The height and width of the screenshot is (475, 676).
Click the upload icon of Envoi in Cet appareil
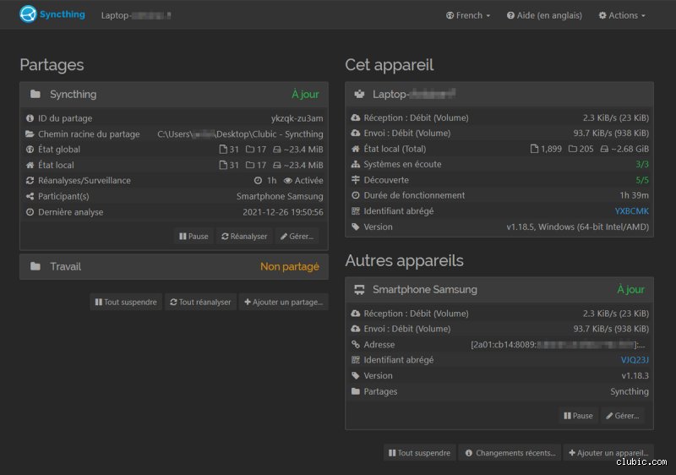coord(355,134)
